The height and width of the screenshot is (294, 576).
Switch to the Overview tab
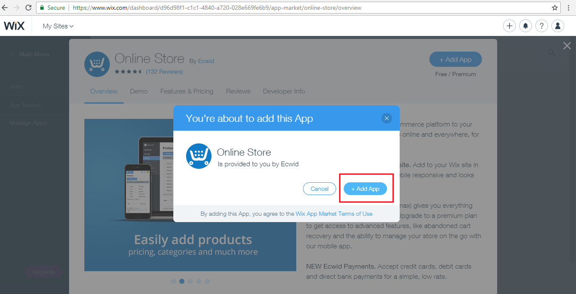(104, 91)
